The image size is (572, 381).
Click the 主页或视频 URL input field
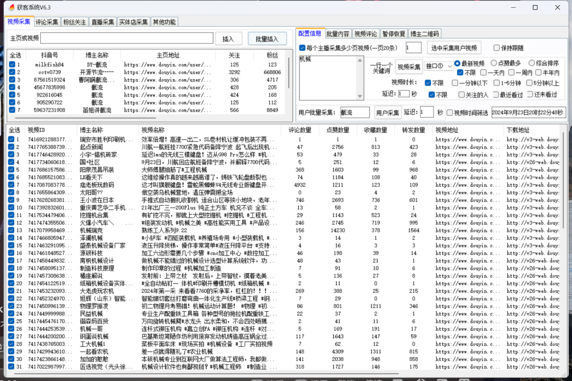coord(127,38)
